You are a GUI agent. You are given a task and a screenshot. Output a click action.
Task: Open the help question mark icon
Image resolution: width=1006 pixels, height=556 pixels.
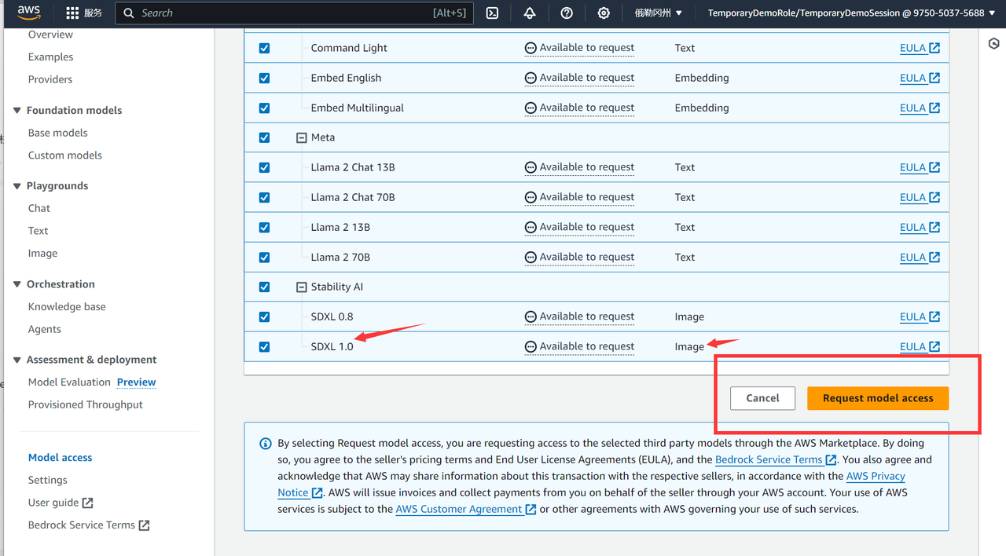567,13
